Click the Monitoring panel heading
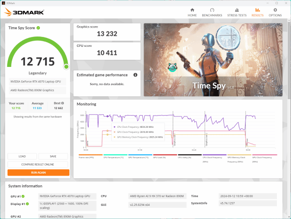Screen dimensions: 291x219 86,104
